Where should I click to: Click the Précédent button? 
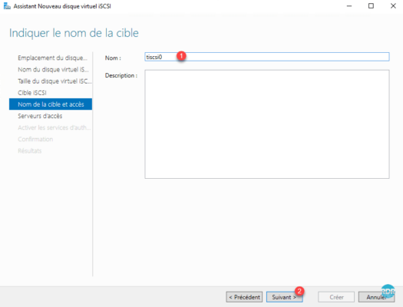pos(244,297)
